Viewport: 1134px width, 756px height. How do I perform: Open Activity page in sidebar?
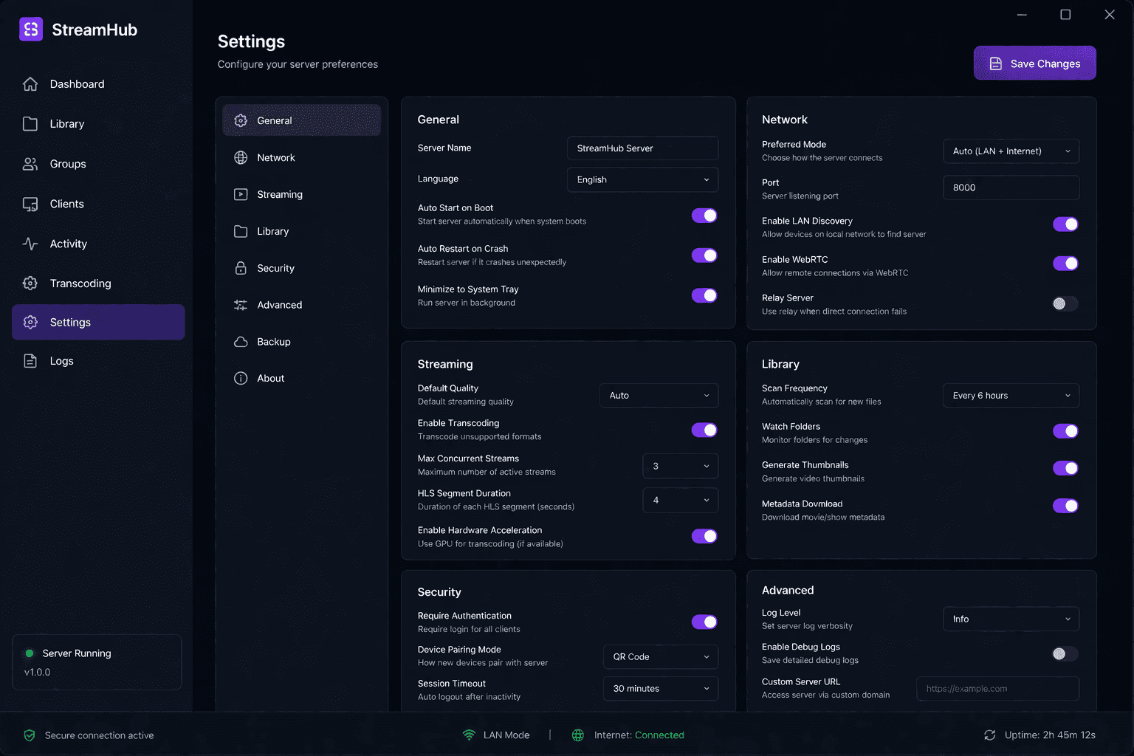pyautogui.click(x=98, y=244)
